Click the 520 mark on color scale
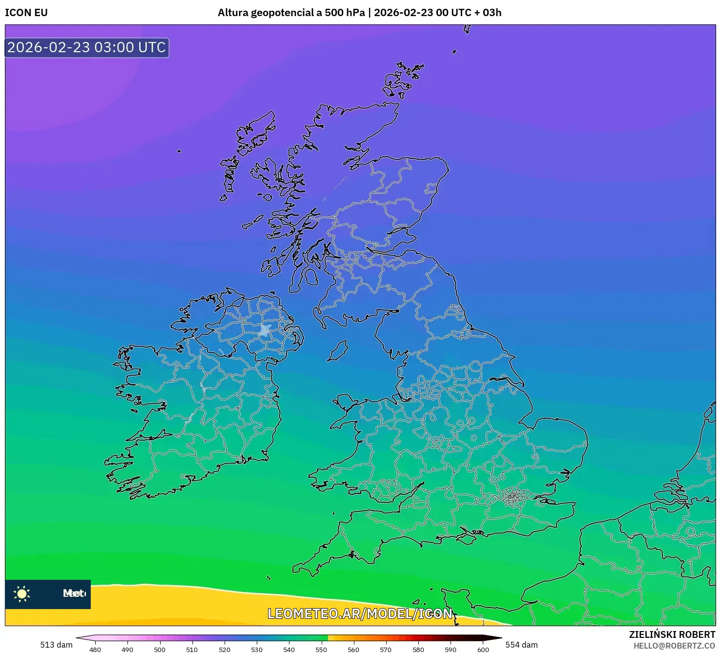Screen dimensions: 720x653 224,649
